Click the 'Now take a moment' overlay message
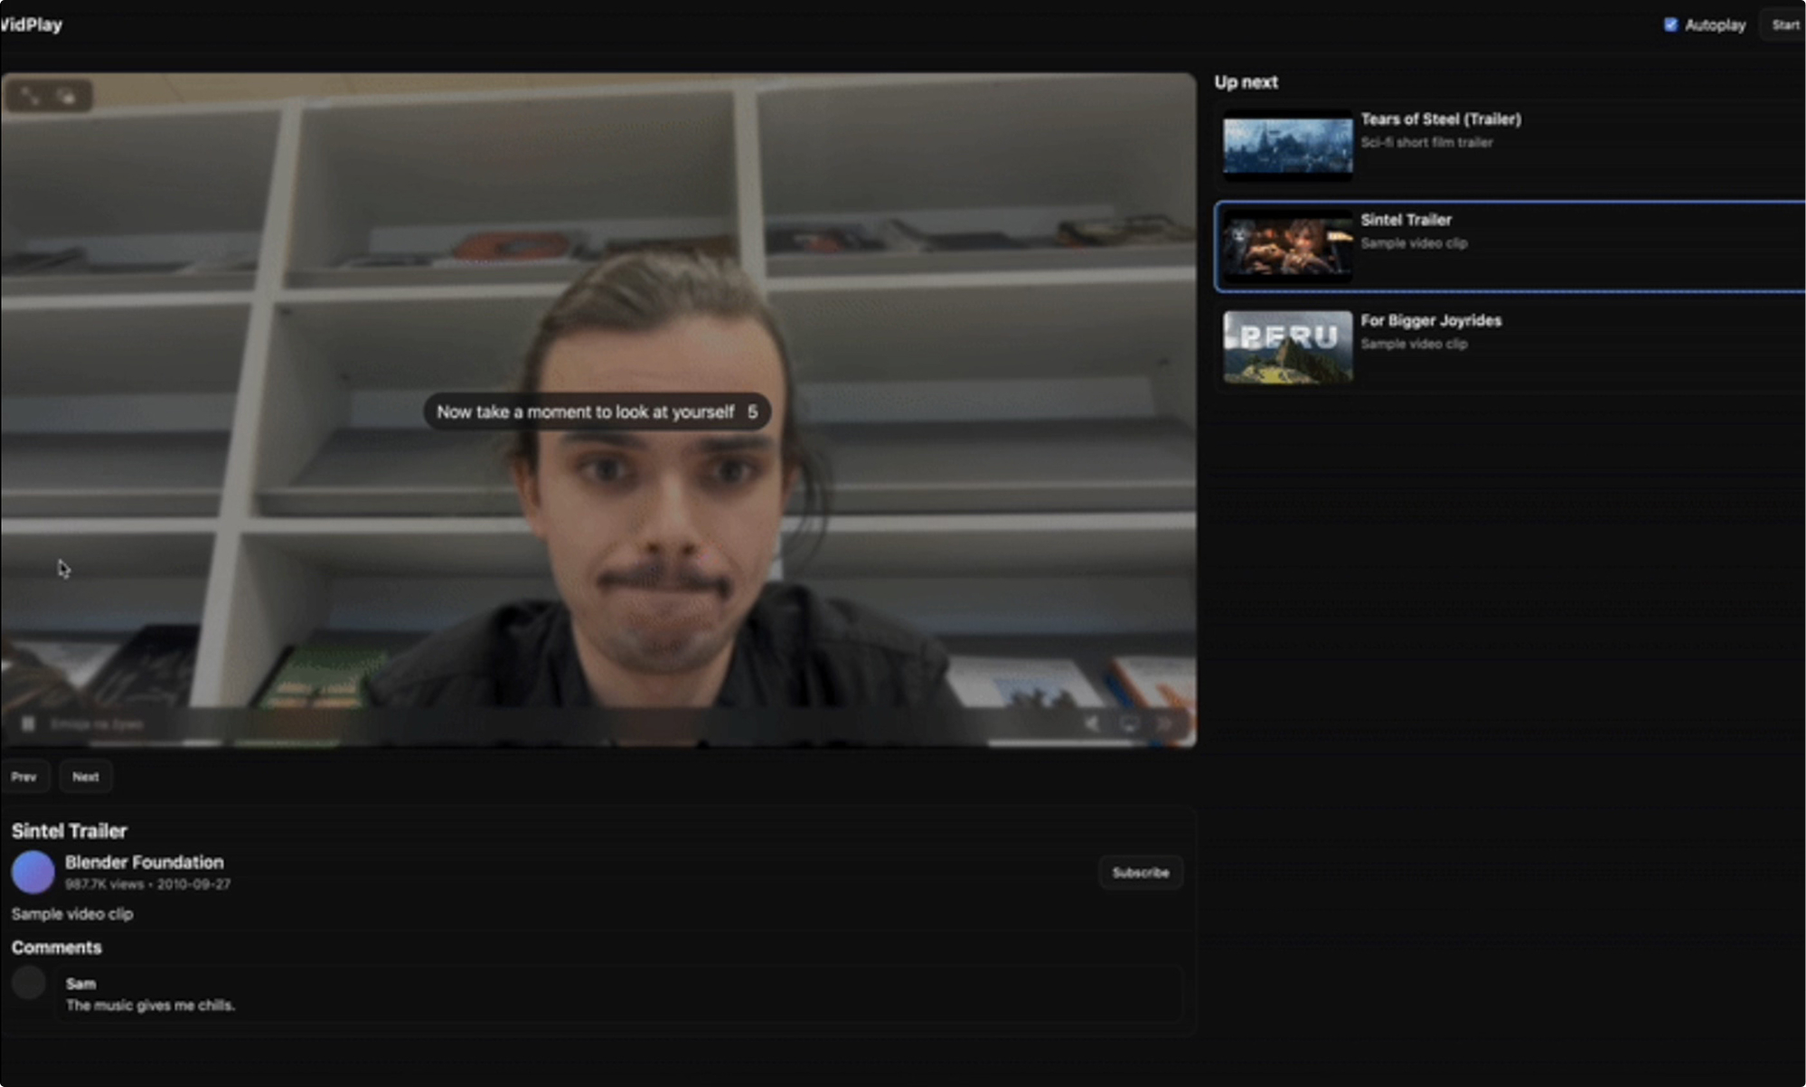 click(597, 411)
